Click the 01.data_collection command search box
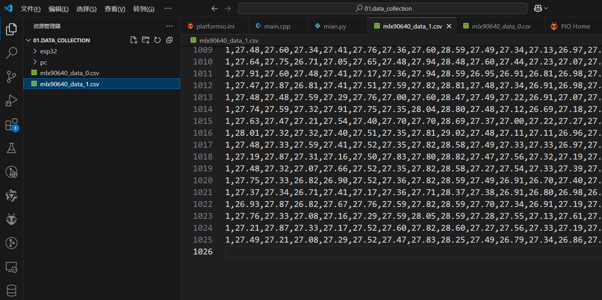Viewport: 602px width, 300px height. coord(382,8)
